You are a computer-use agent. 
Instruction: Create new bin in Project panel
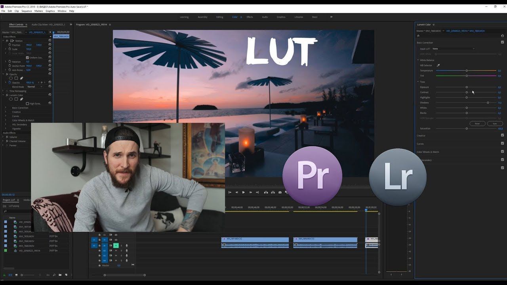pos(60,275)
